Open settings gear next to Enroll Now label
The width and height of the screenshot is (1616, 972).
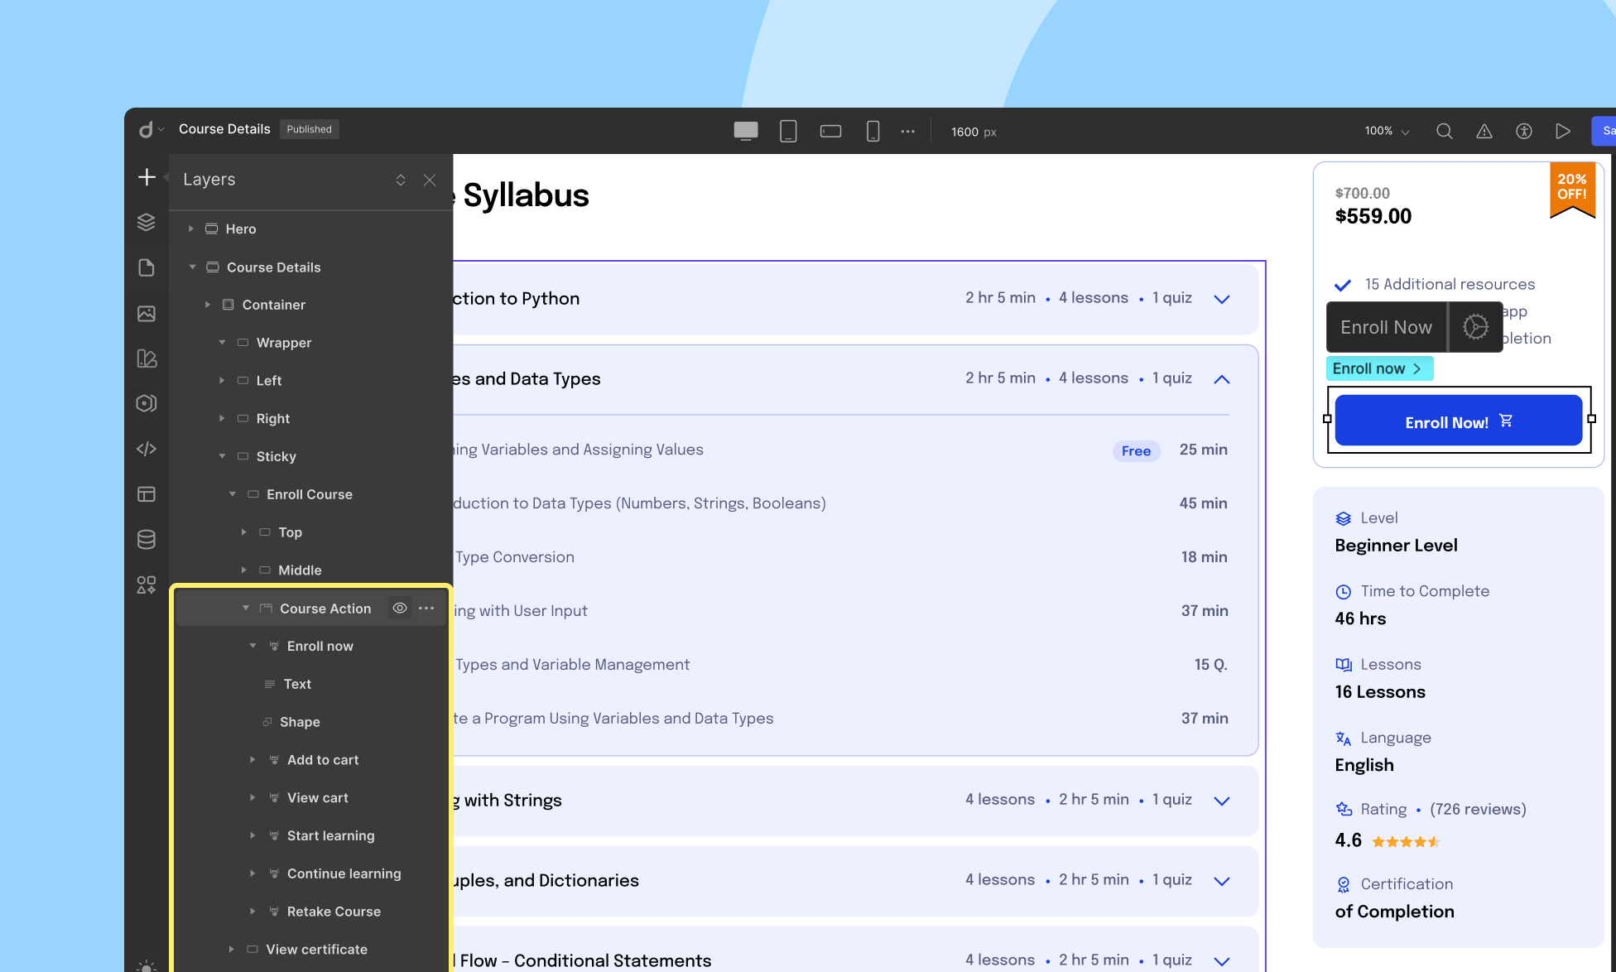click(x=1475, y=327)
